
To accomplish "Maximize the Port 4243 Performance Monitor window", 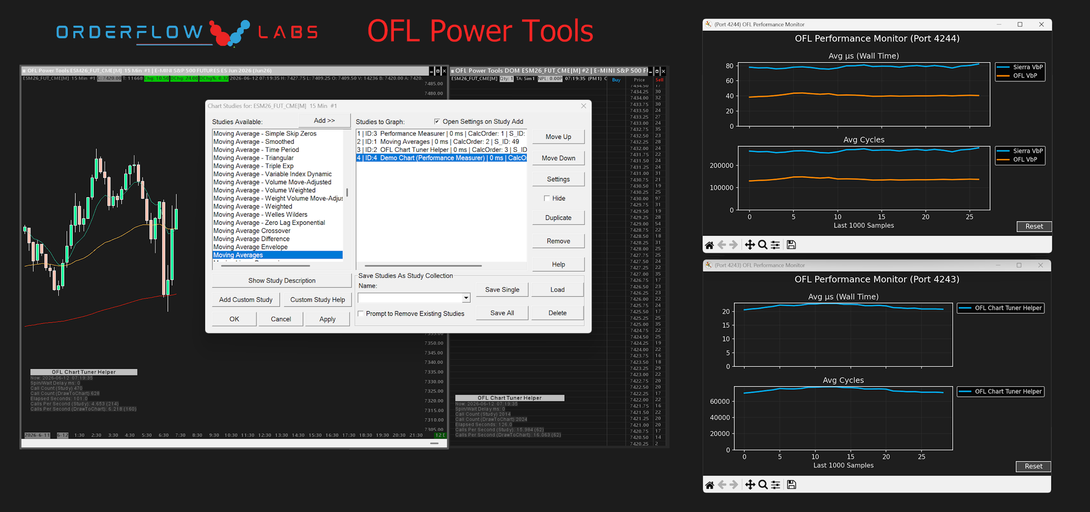I will [x=1019, y=265].
